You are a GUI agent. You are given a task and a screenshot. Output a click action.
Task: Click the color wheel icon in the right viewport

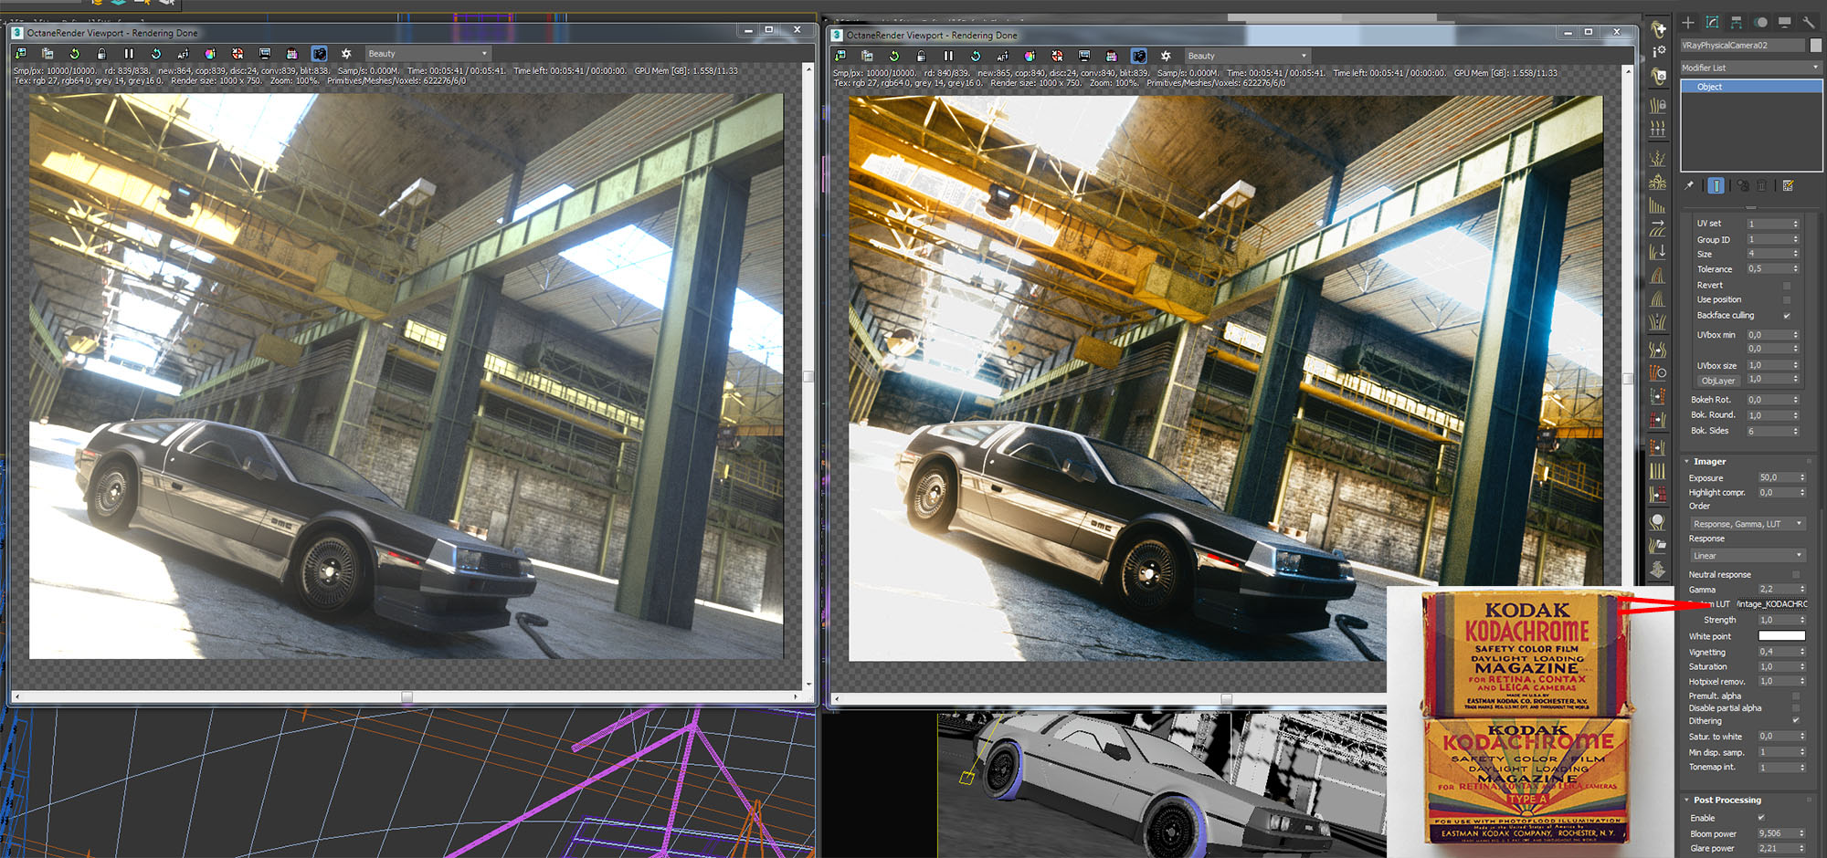click(1030, 56)
